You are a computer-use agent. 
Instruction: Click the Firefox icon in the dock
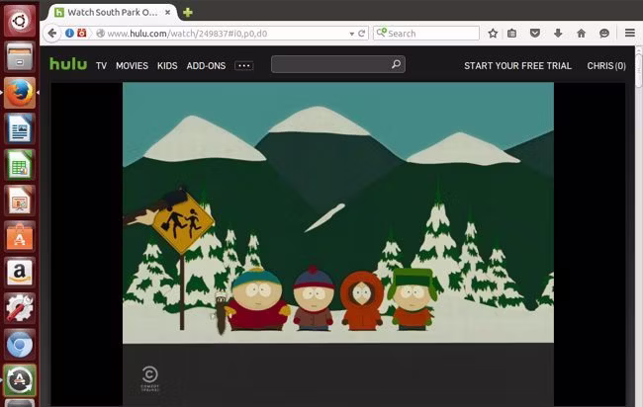(19, 93)
